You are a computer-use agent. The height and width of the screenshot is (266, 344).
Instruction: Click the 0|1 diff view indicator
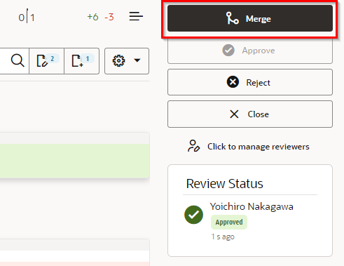click(27, 17)
